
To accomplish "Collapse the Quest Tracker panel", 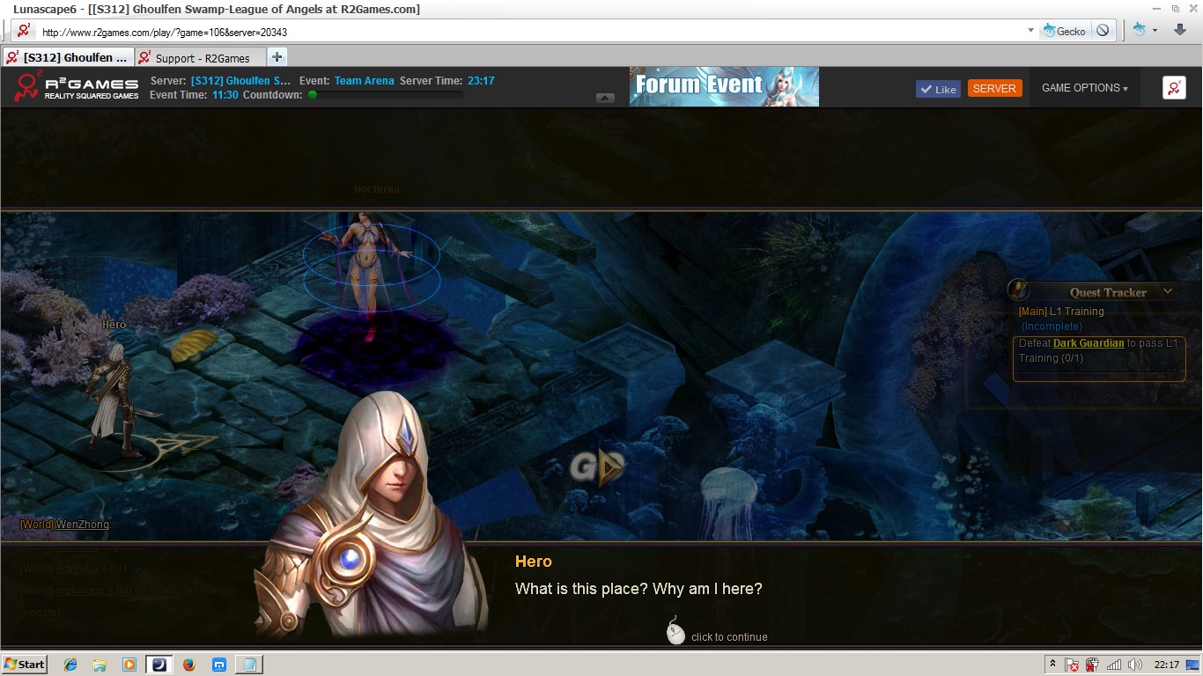I will point(1168,291).
